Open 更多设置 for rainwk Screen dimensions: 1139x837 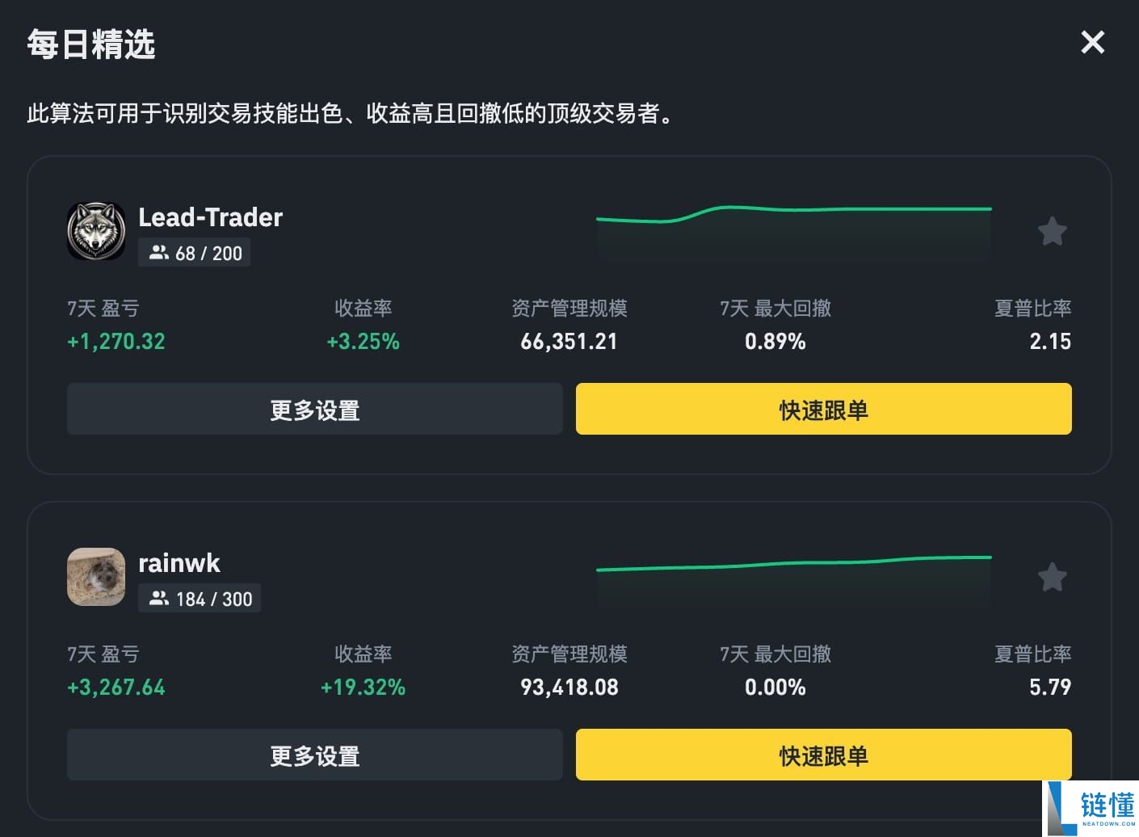pyautogui.click(x=314, y=755)
